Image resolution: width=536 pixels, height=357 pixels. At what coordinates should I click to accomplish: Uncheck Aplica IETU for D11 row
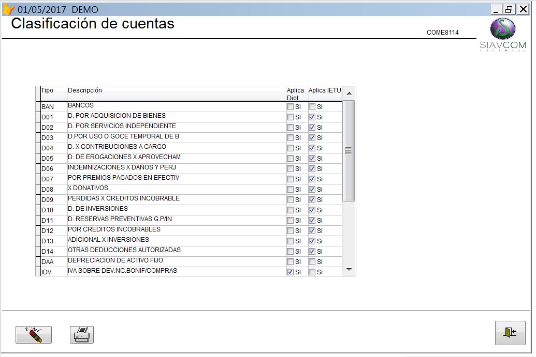(x=312, y=220)
